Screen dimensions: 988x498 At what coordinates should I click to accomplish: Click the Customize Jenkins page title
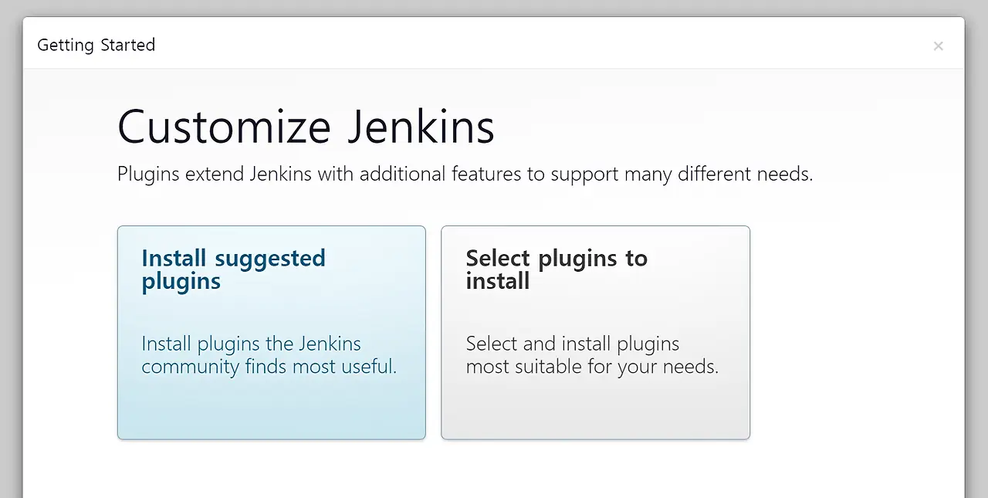[x=306, y=127]
